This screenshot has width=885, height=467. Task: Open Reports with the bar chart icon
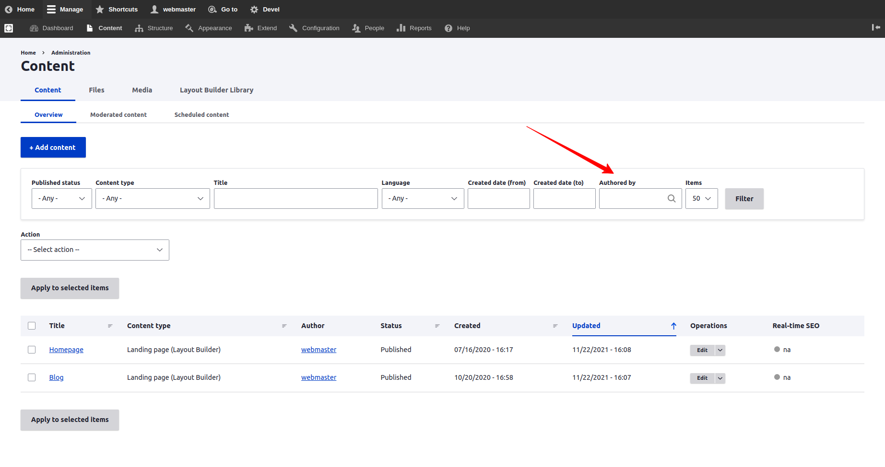pos(401,28)
